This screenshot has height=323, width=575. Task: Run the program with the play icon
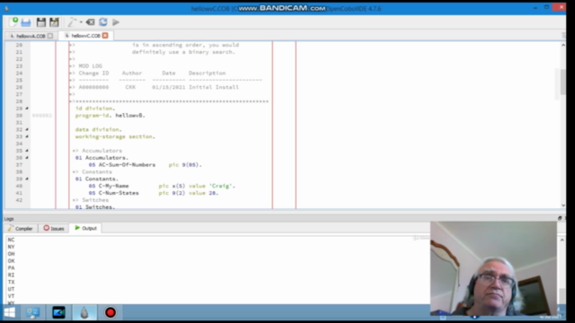coord(116,22)
